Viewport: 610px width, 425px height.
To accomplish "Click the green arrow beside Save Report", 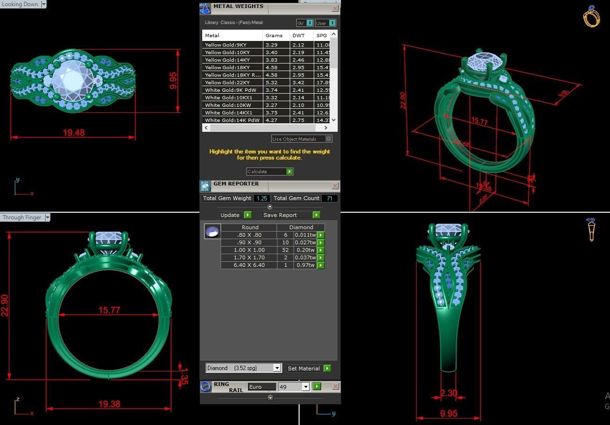I will pos(316,215).
